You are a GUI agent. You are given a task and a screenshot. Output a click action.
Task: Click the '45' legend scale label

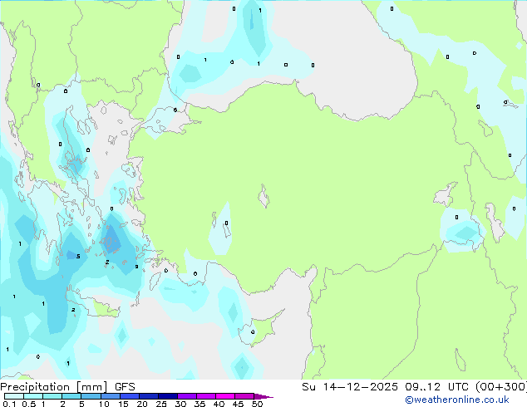pyautogui.click(x=238, y=404)
